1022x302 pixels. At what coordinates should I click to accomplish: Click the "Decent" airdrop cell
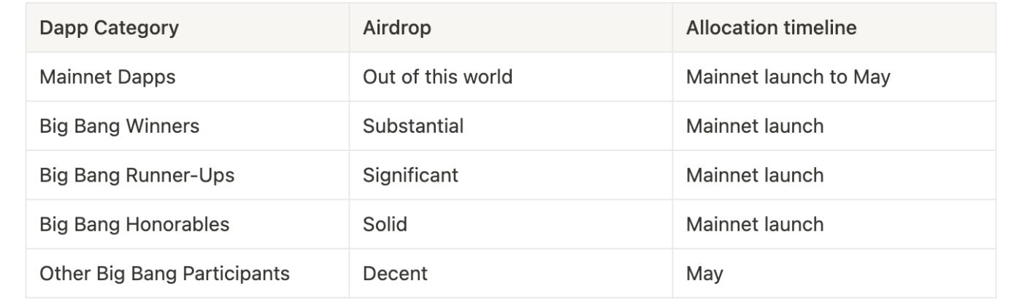click(395, 274)
